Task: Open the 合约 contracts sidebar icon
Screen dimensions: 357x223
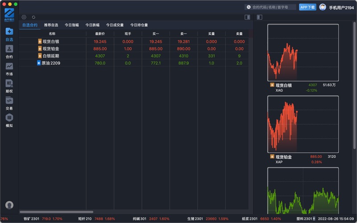Action: pyautogui.click(x=9, y=51)
